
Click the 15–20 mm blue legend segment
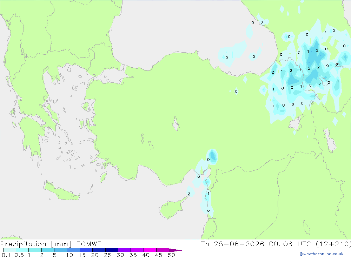[x=86, y=250]
